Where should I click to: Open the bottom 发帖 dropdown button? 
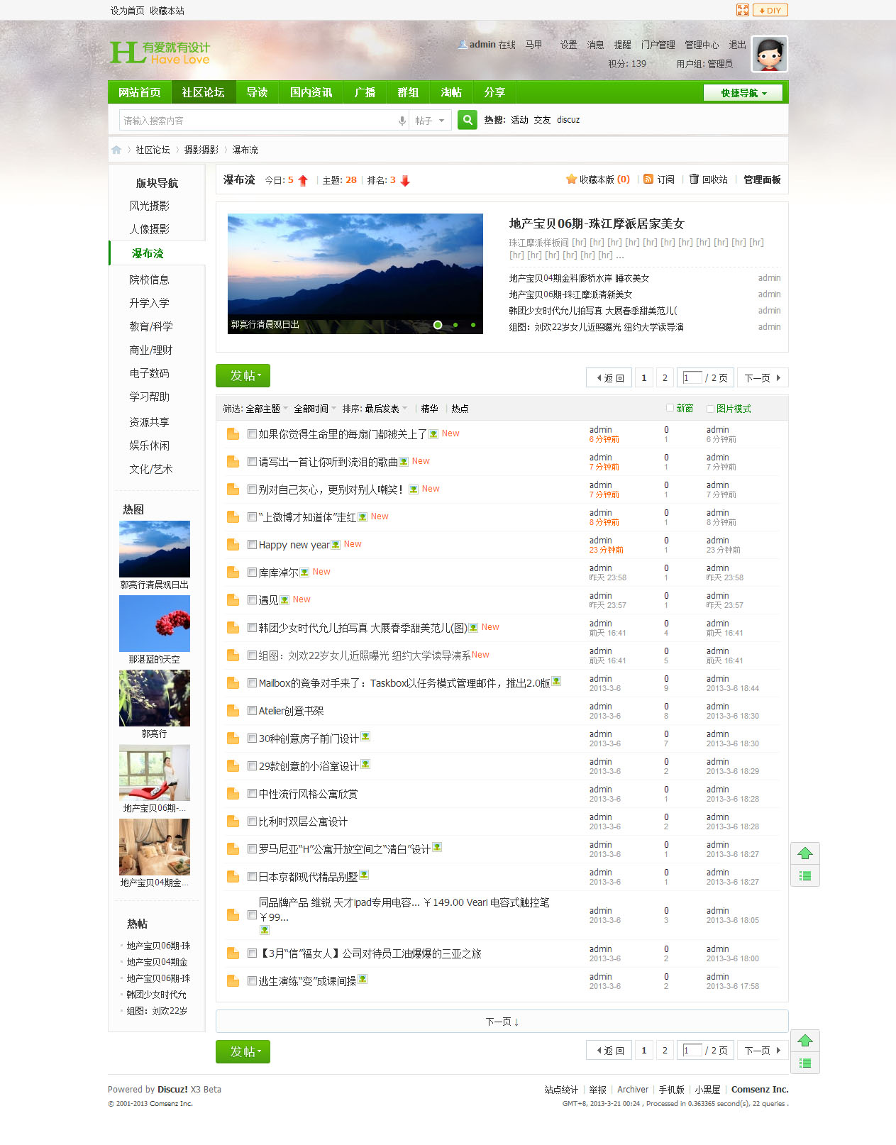(x=243, y=1051)
